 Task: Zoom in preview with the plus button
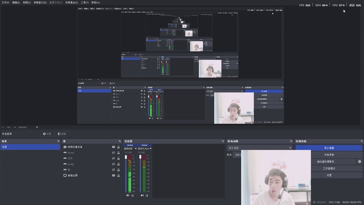[15, 128]
